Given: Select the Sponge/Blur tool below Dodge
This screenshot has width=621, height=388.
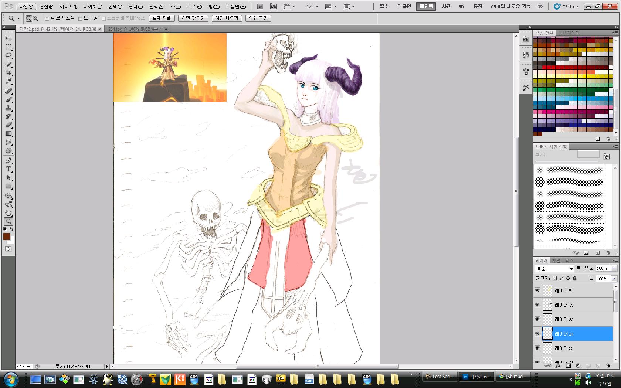Looking at the screenshot, I should click(9, 150).
